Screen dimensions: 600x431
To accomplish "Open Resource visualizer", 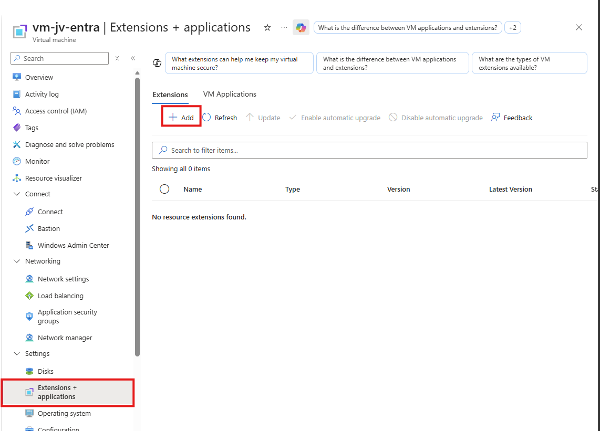I will click(x=54, y=178).
